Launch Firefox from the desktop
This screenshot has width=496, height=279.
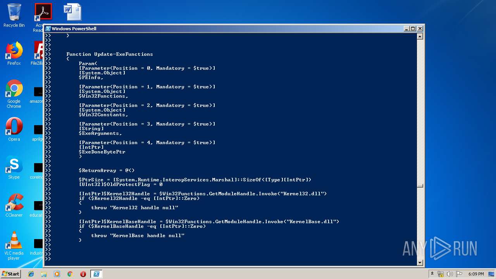coord(14,53)
